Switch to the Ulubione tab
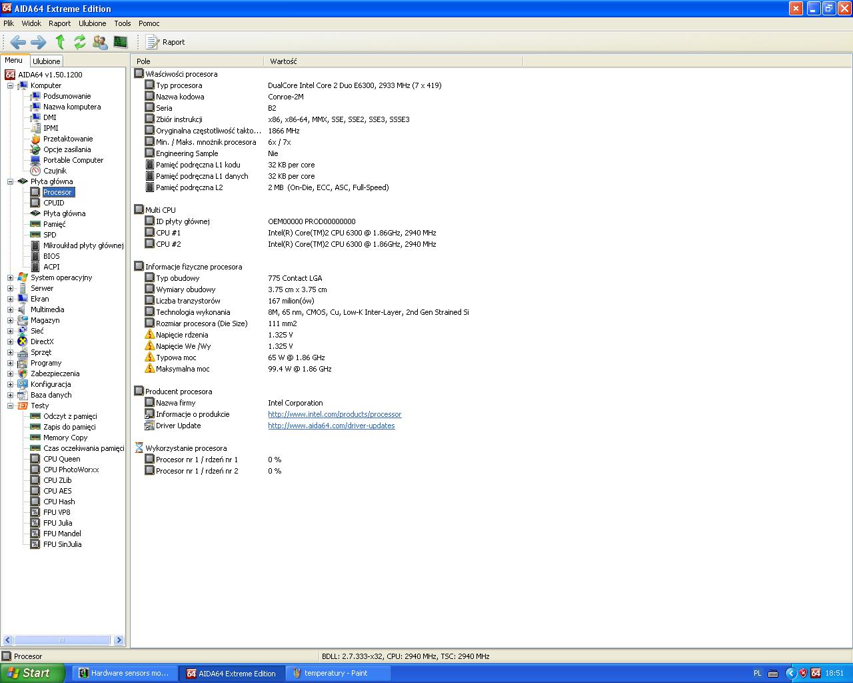The height and width of the screenshot is (683, 853). (x=47, y=61)
